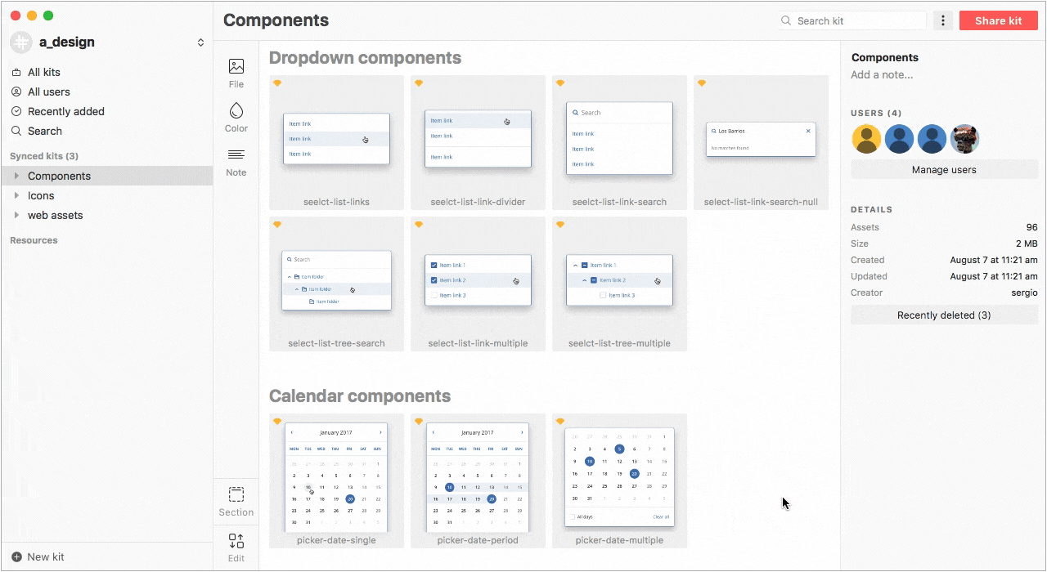1047x572 pixels.
Task: Click the File tool icon
Action: click(236, 67)
